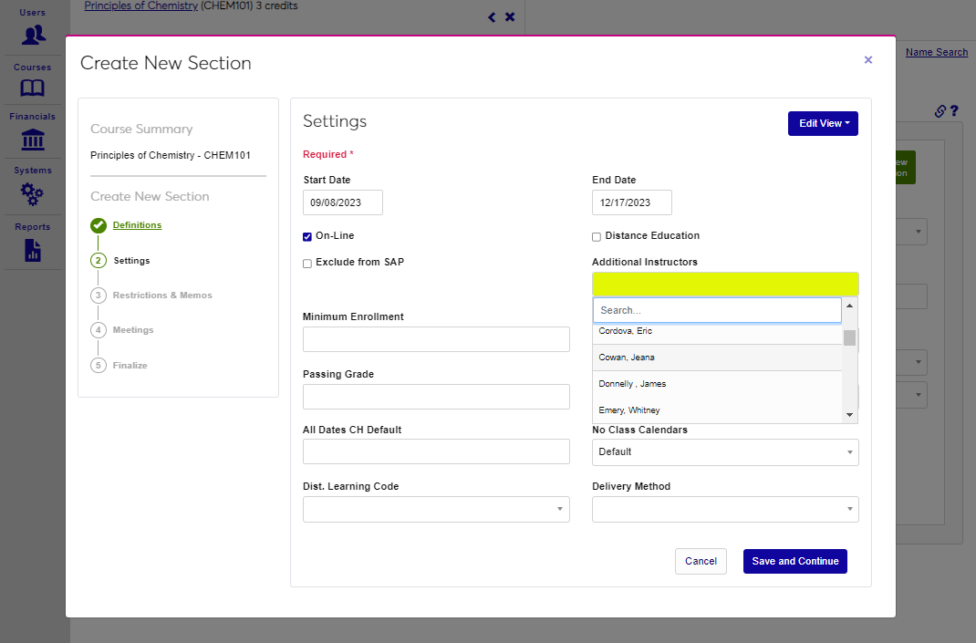Uncheck the On-Line checkbox

[x=307, y=237]
